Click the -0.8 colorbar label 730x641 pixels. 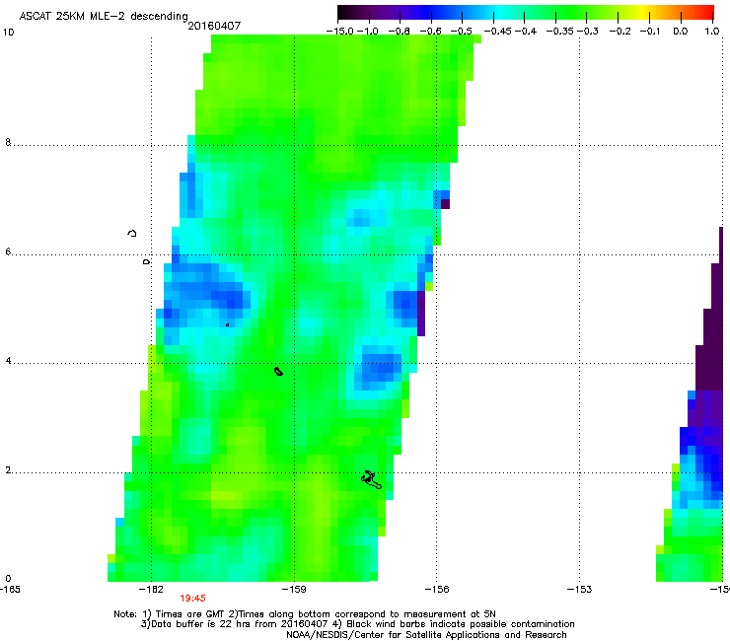[x=399, y=32]
